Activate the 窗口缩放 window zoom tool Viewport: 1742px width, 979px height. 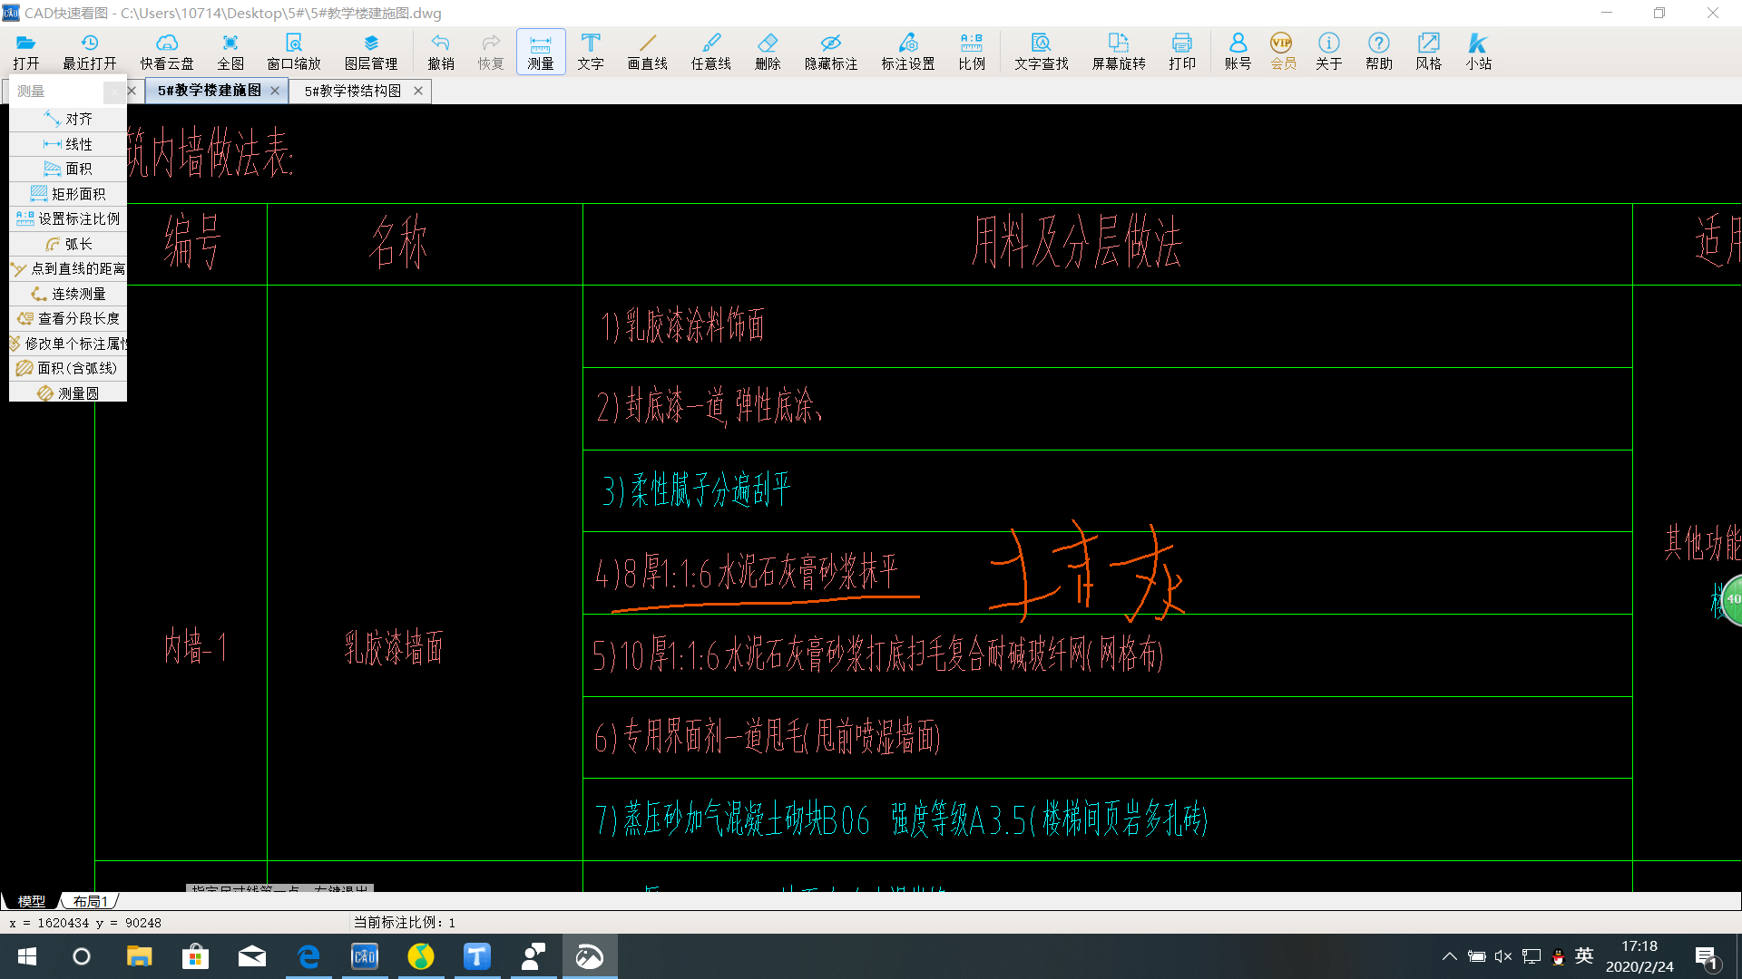[x=294, y=52]
